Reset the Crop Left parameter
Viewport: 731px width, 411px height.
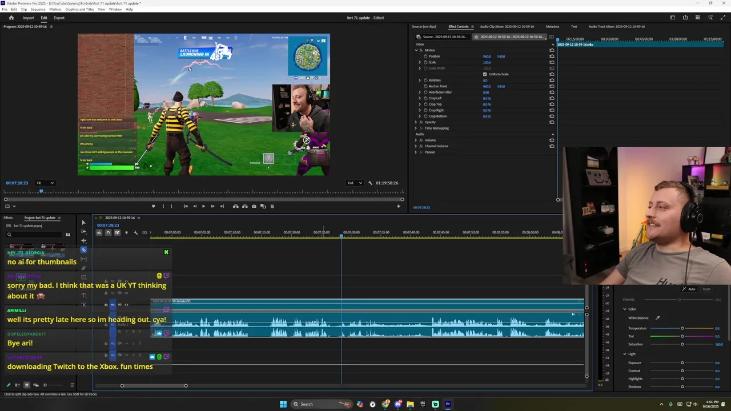[552, 98]
